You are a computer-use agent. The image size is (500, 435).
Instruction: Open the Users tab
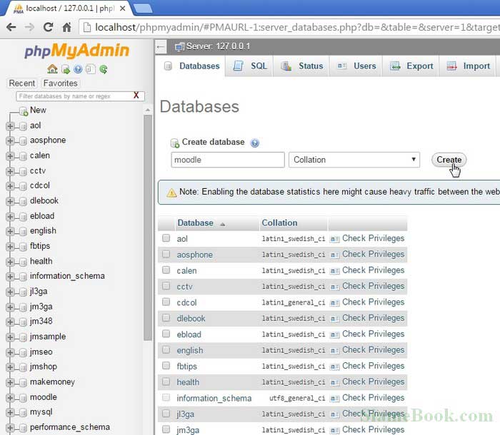coord(356,66)
